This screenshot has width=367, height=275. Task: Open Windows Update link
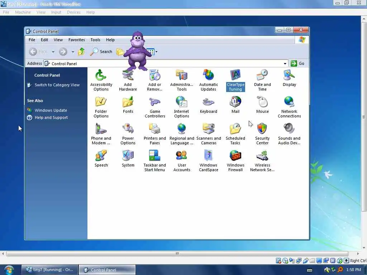[51, 110]
